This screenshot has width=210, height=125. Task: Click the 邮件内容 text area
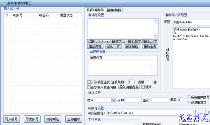click(191, 58)
